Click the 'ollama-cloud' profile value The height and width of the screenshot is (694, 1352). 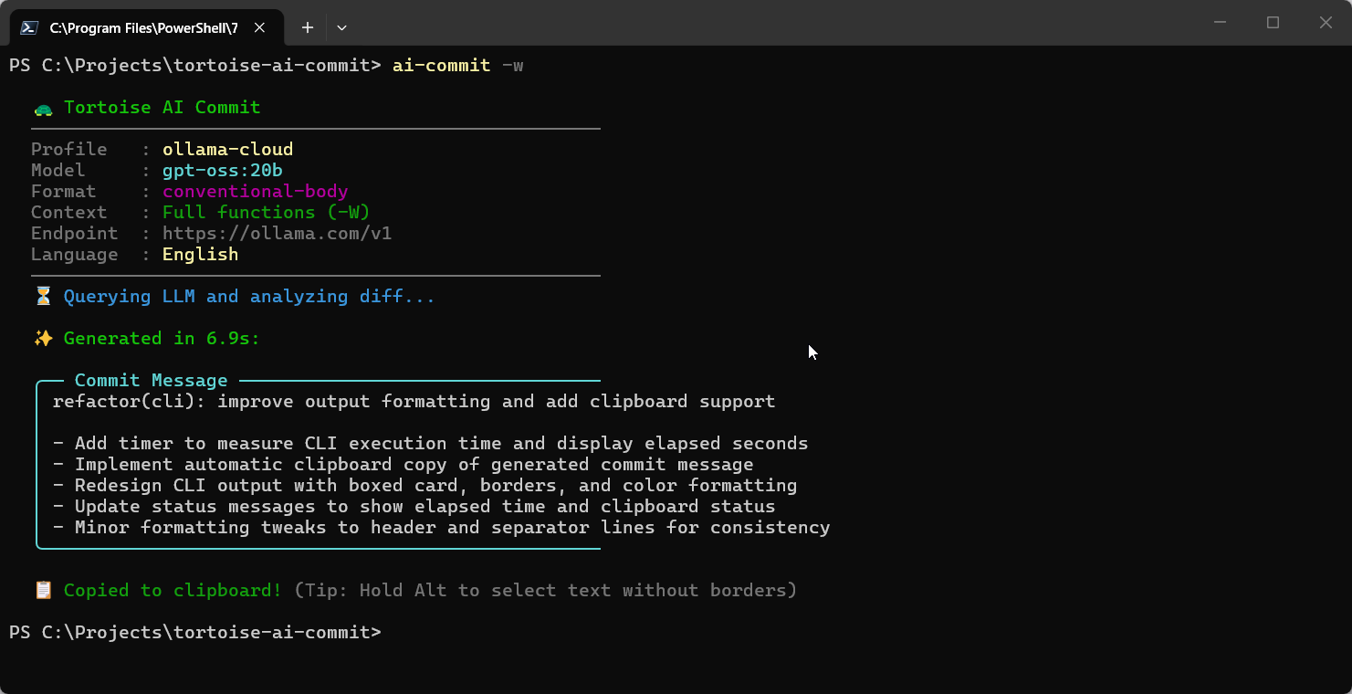[x=228, y=150]
